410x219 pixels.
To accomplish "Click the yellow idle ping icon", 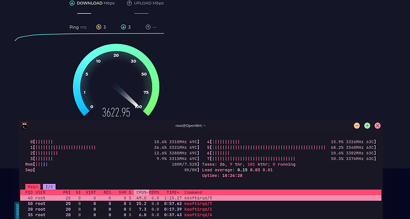I will [x=99, y=27].
